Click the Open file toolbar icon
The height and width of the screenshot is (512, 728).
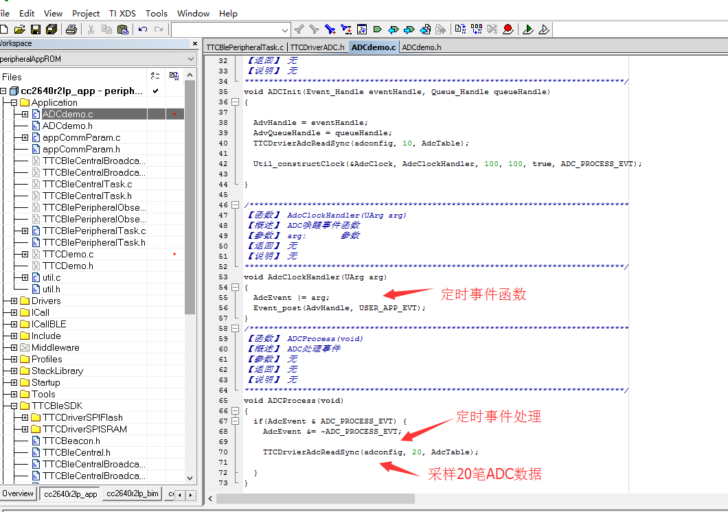(x=19, y=30)
